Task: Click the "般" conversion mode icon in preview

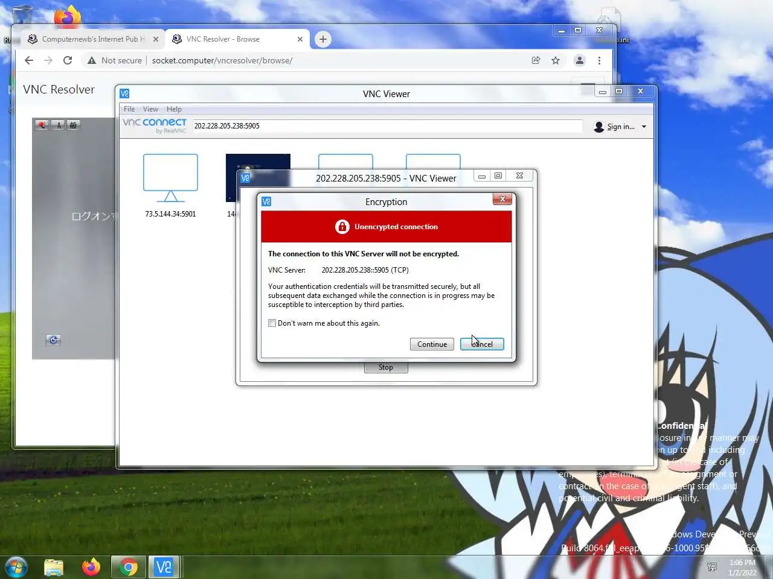Action: pyautogui.click(x=73, y=125)
